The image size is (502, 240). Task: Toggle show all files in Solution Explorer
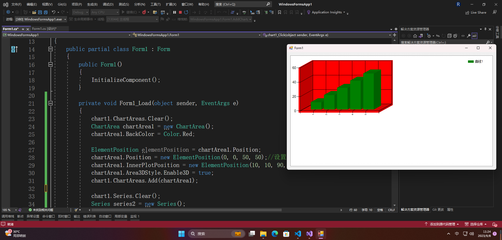[455, 36]
